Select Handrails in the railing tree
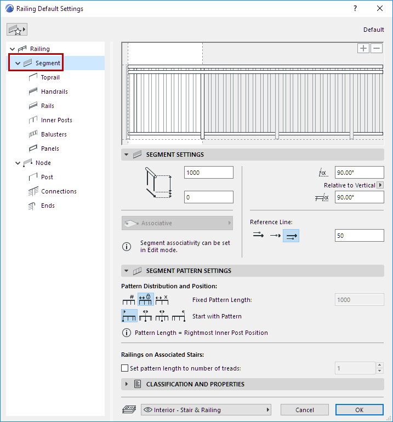Image resolution: width=393 pixels, height=422 pixels. (54, 92)
